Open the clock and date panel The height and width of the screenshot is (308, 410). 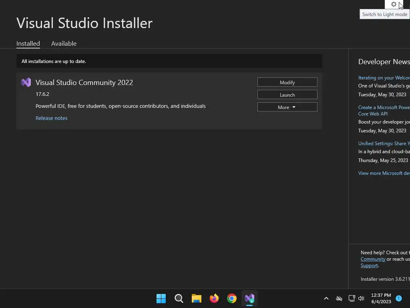381,298
